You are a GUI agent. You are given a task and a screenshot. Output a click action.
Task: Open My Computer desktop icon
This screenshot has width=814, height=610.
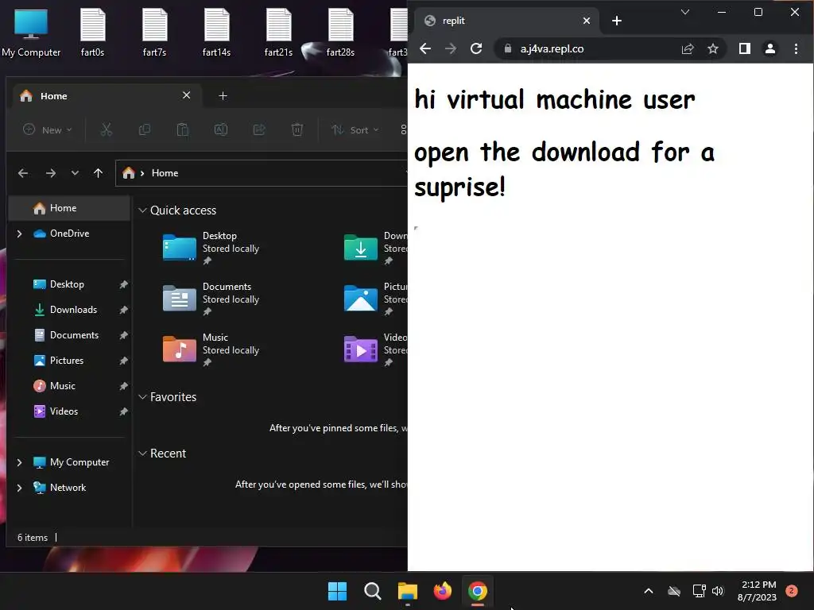pos(31,32)
